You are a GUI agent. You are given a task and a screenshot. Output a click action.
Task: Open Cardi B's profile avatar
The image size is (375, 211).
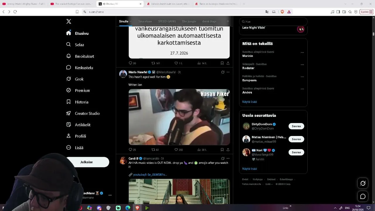click(123, 160)
